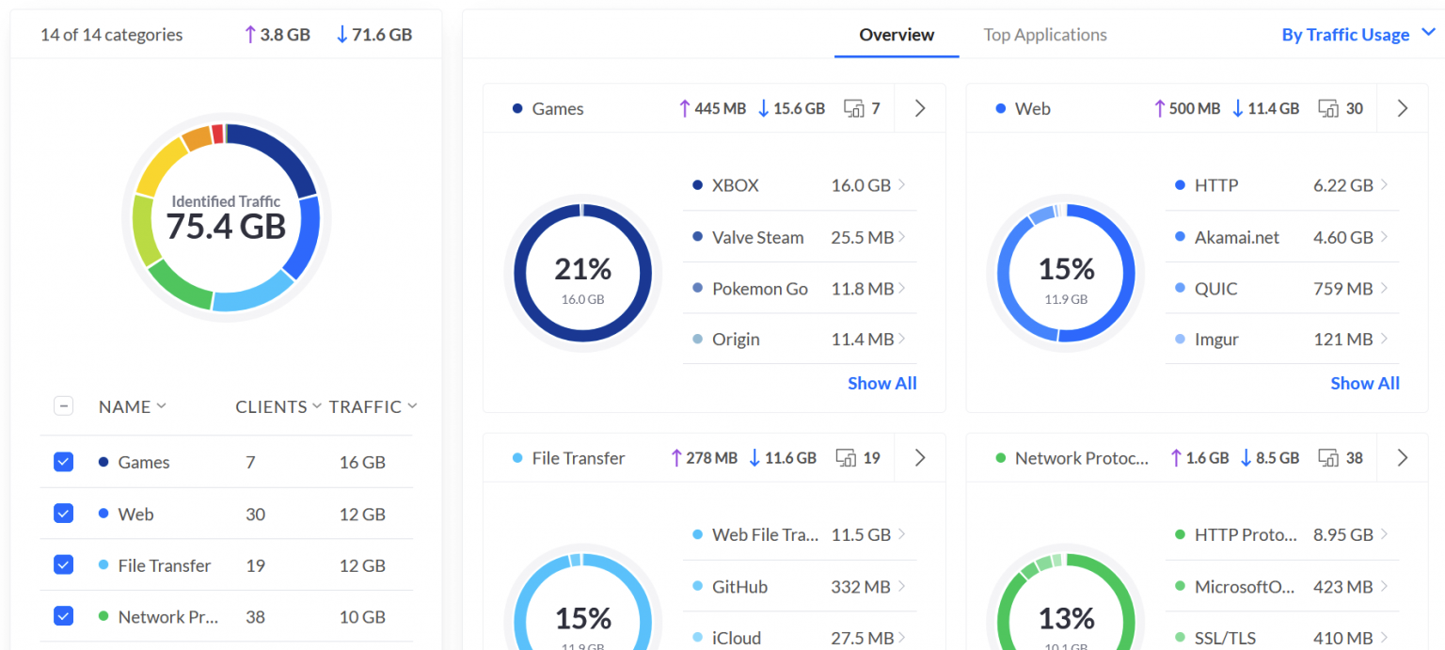Click the Identified Traffic 75.4 GB donut chart

click(226, 217)
